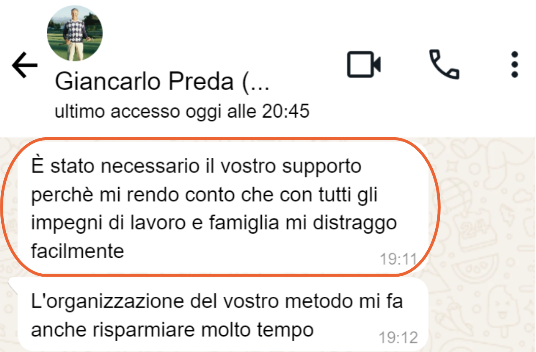The image size is (536, 352).
Task: Go back using the left arrow
Action: click(25, 66)
